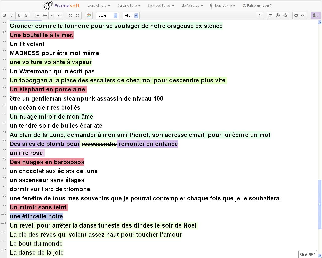The height and width of the screenshot is (258, 322).
Task: Save a revision with the star icon
Action: [285, 16]
